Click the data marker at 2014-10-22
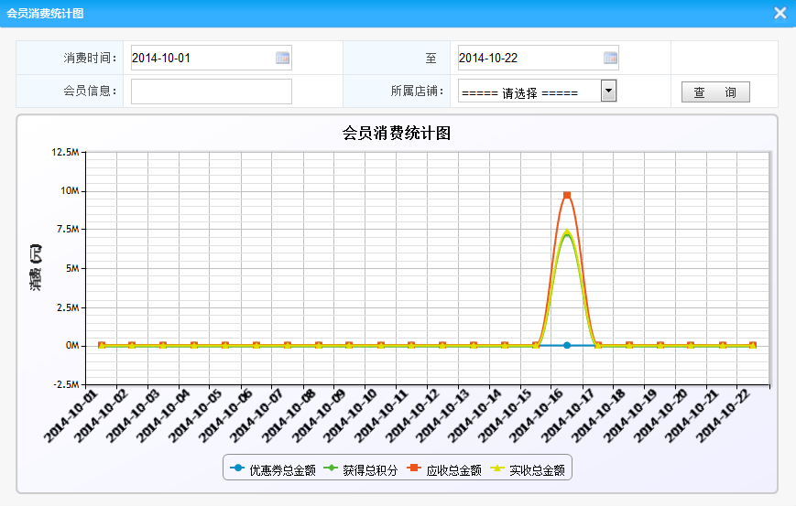The image size is (796, 506). click(x=753, y=345)
